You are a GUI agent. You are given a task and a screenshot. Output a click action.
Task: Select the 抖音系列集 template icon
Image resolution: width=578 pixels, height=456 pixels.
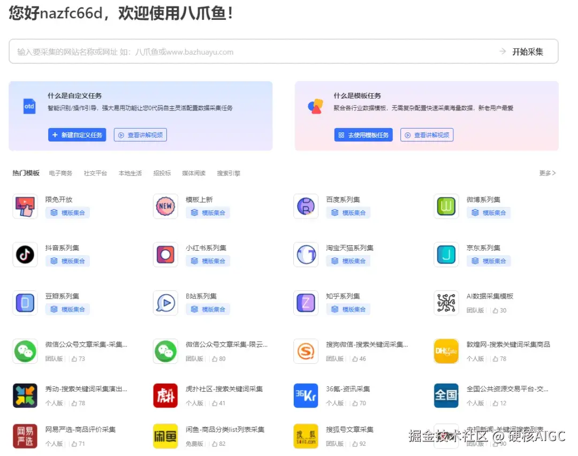(25, 255)
